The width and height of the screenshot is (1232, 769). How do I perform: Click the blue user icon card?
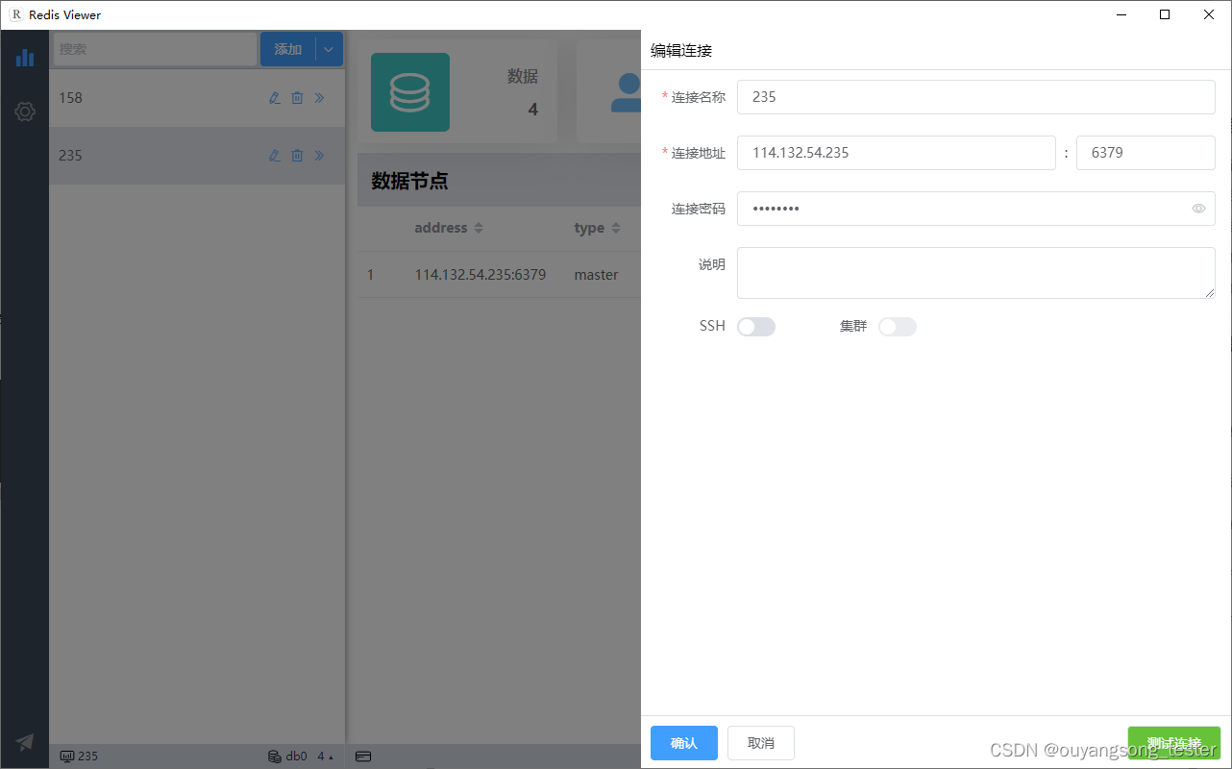626,92
